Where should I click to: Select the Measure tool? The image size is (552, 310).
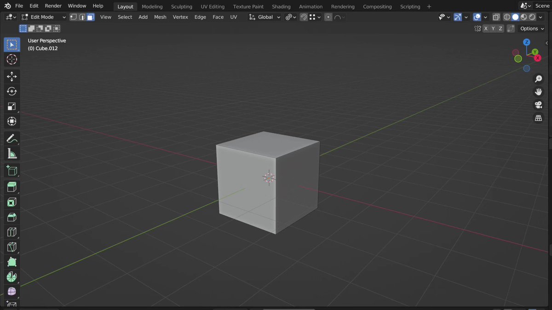pos(12,154)
